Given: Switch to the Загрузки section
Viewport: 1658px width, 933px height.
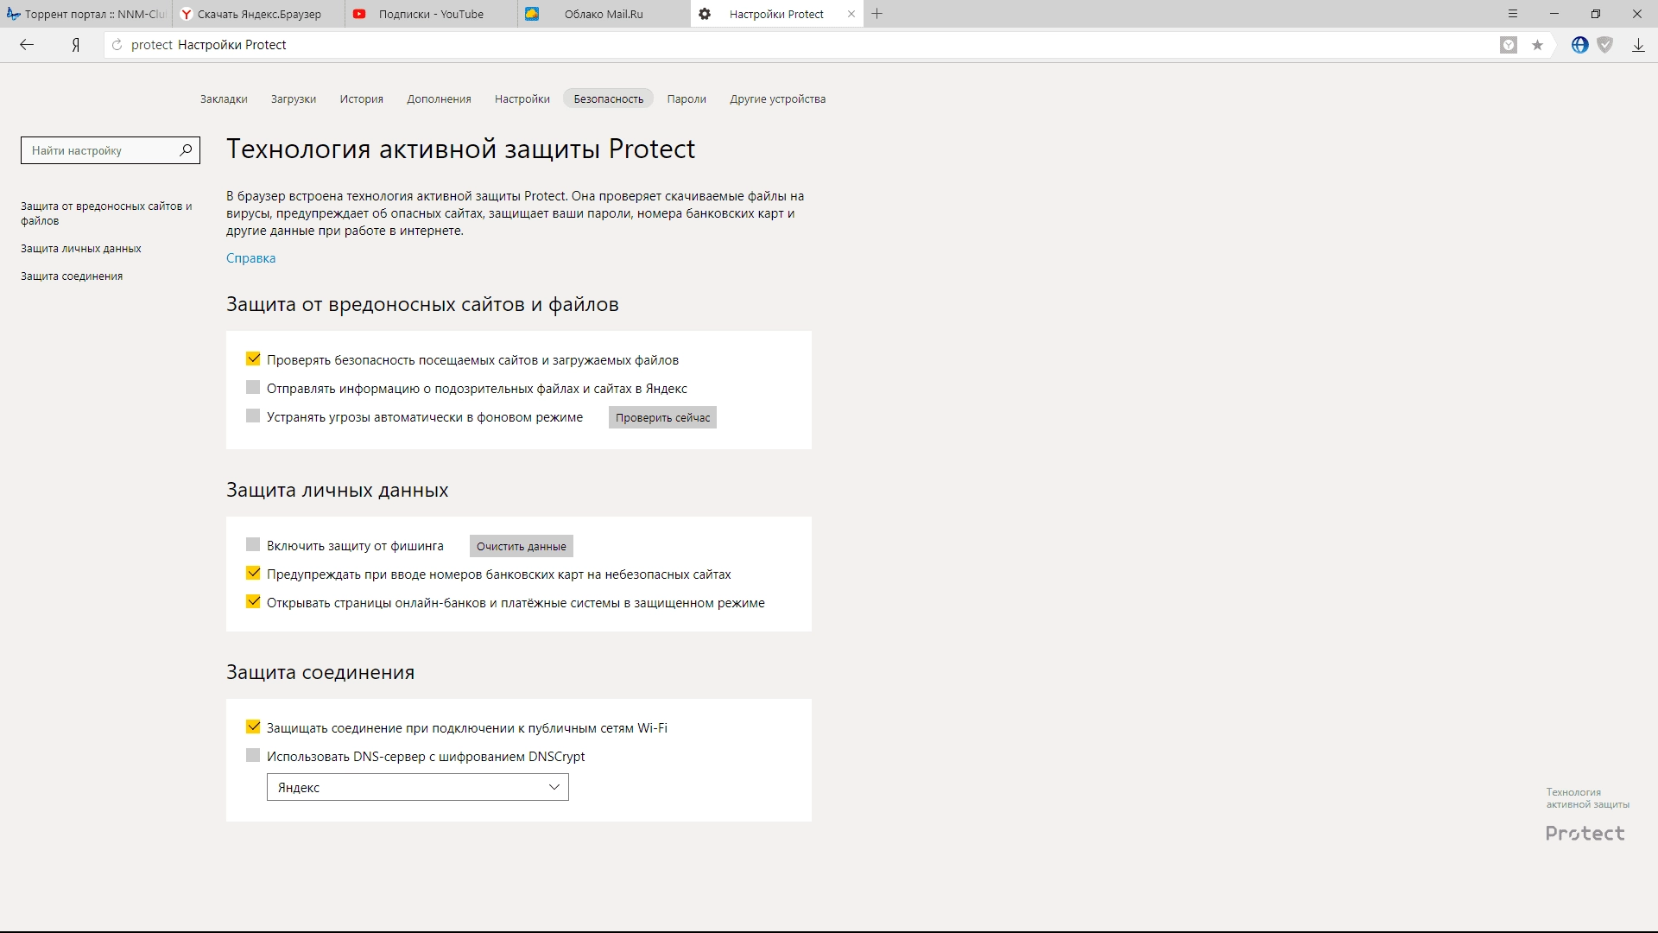Looking at the screenshot, I should pyautogui.click(x=294, y=99).
